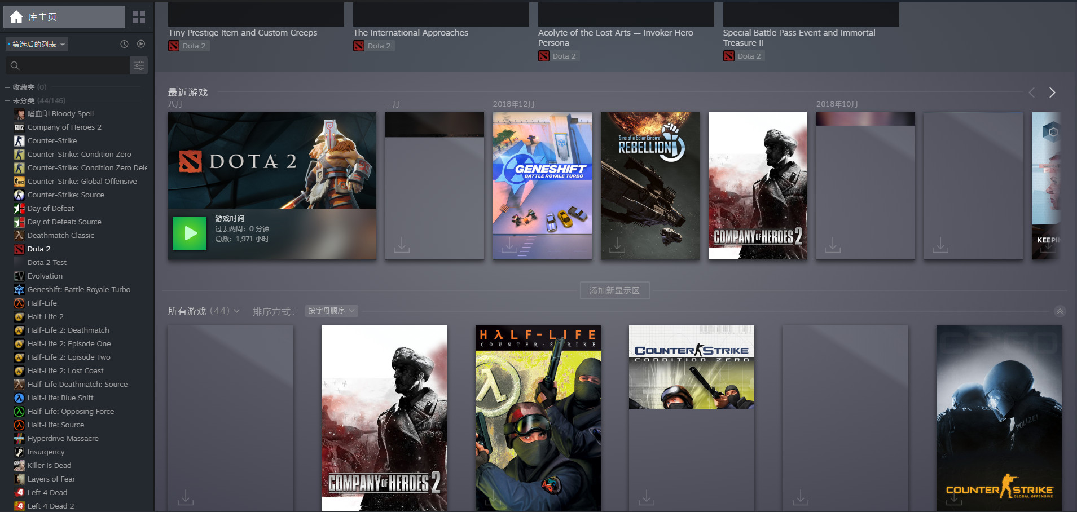Click Geneshift icon in sidebar list
Image resolution: width=1077 pixels, height=512 pixels.
19,290
